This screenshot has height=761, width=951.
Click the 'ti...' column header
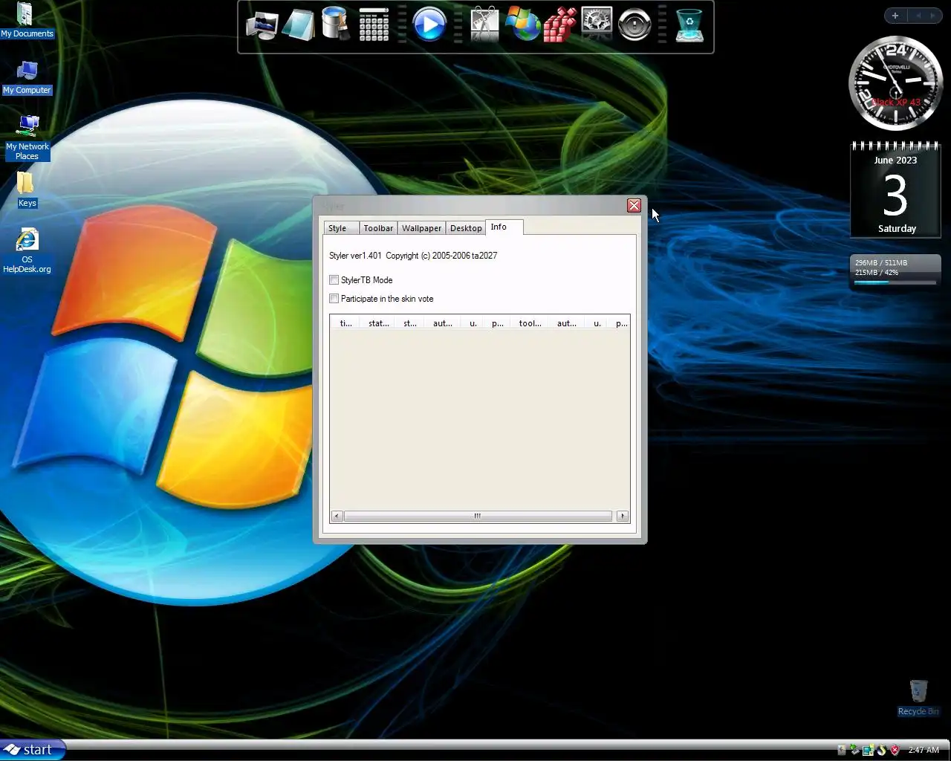345,323
